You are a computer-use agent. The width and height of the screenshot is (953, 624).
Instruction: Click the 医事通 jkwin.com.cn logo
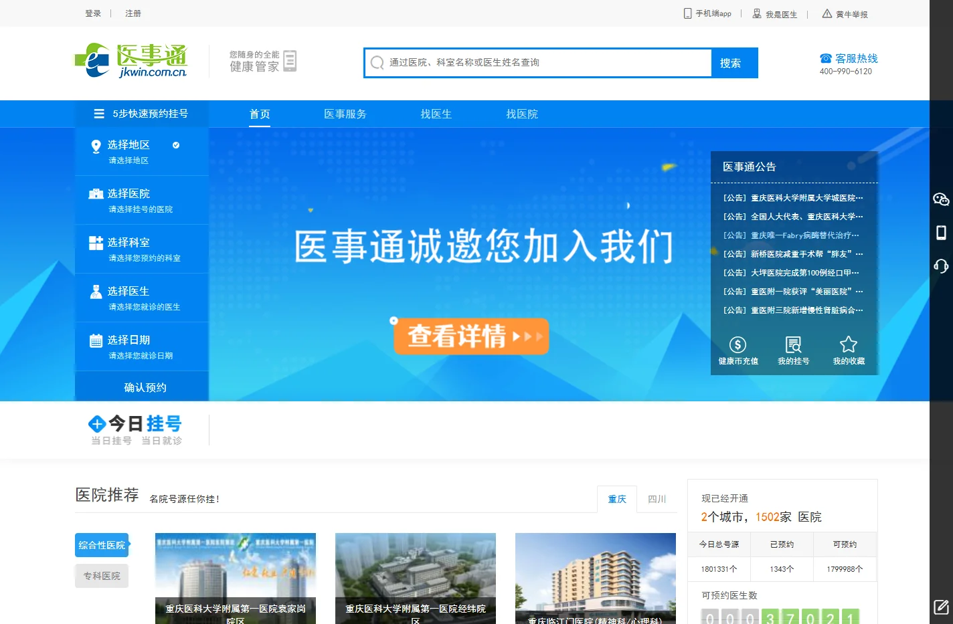(131, 61)
